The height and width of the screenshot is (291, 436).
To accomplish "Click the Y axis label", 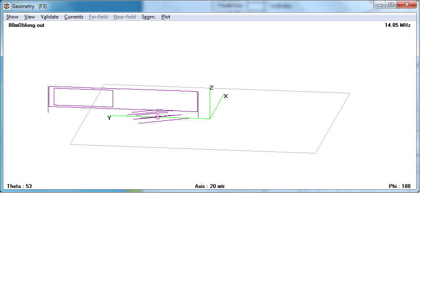I will 109,118.
